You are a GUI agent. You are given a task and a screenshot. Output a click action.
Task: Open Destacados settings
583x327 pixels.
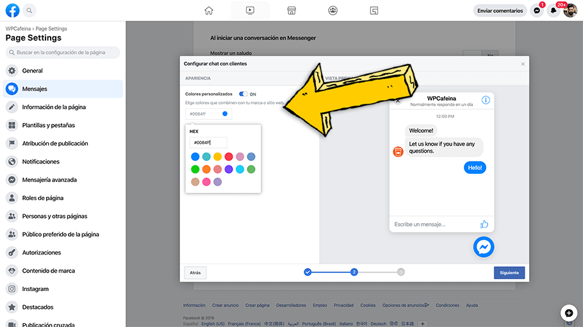pos(63,307)
